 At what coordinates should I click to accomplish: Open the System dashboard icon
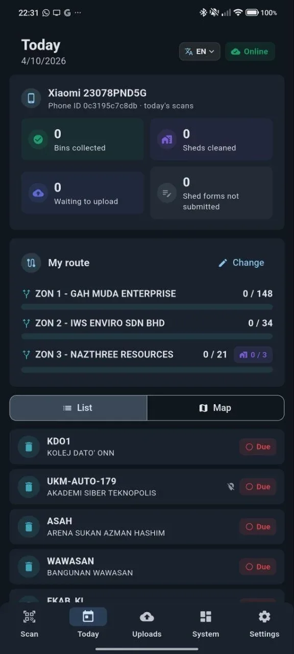point(206,616)
